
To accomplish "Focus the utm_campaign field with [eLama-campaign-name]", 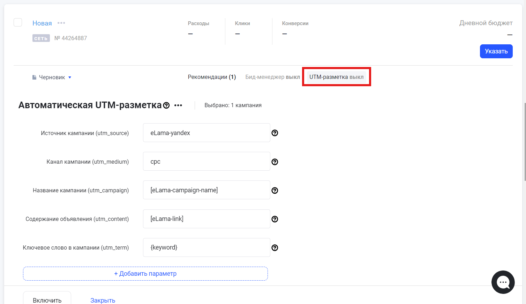I will (x=206, y=190).
